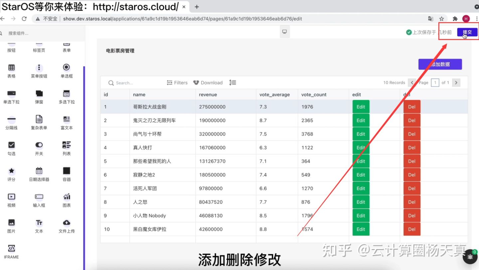The width and height of the screenshot is (479, 270).
Task: Focus the page number input
Action: click(435, 82)
